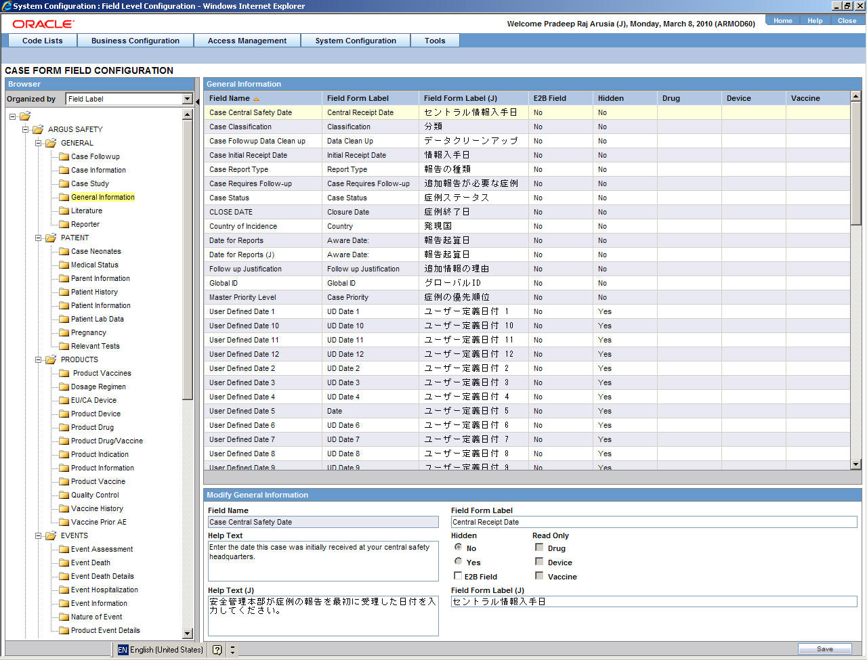The image size is (867, 660).
Task: Select the Hidden 'Yes' radio button
Action: [x=459, y=561]
